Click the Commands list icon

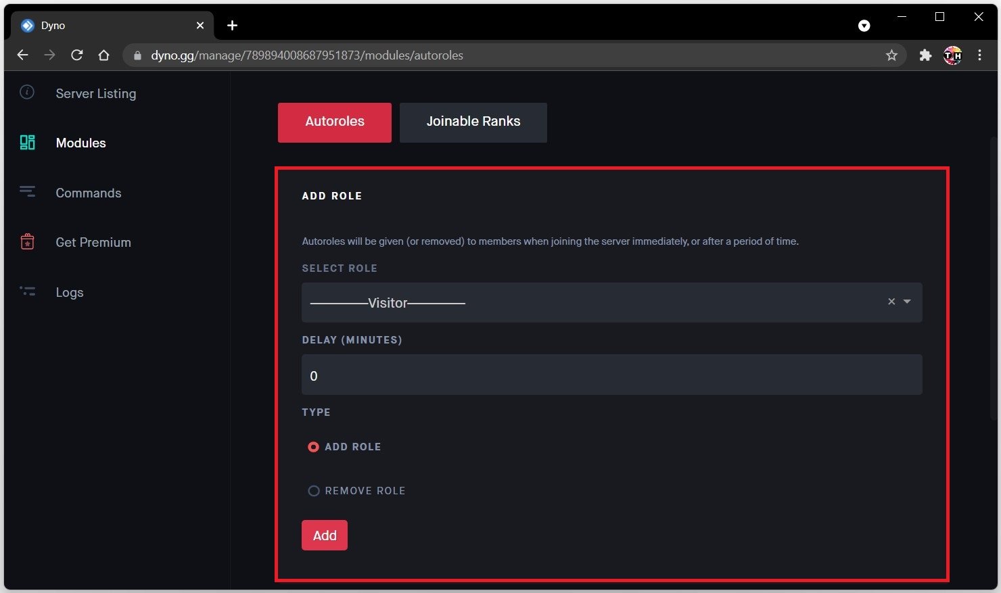pos(27,192)
